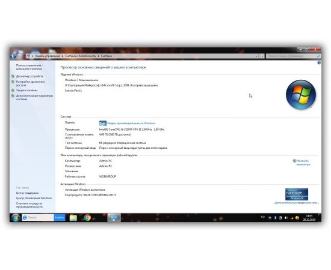Viewport: 331px width, 270px height.
Task: Refresh the page with the address bar refresh button
Action: coord(262,56)
